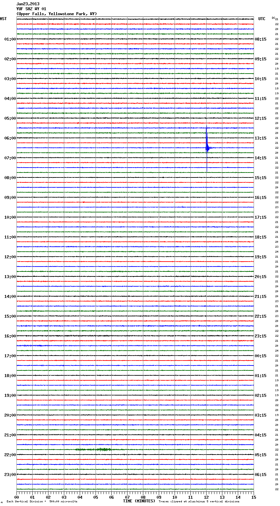Select the 12:00 MST time label
280x506 pixels.
pyautogui.click(x=10, y=257)
